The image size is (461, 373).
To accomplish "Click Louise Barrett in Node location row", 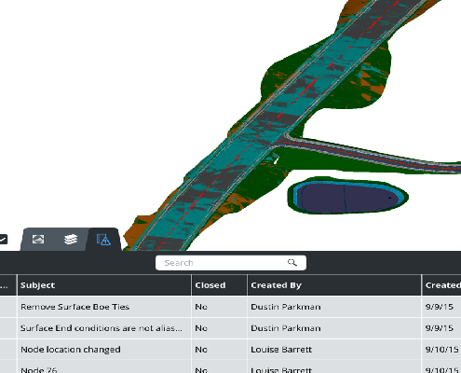I will coord(281,350).
